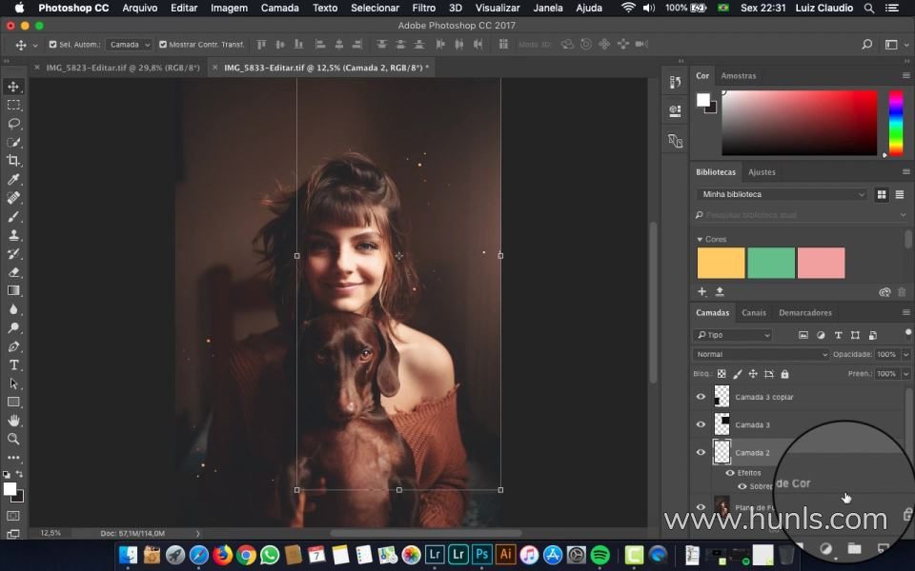Select the Crop tool
The height and width of the screenshot is (571, 915).
[13, 160]
